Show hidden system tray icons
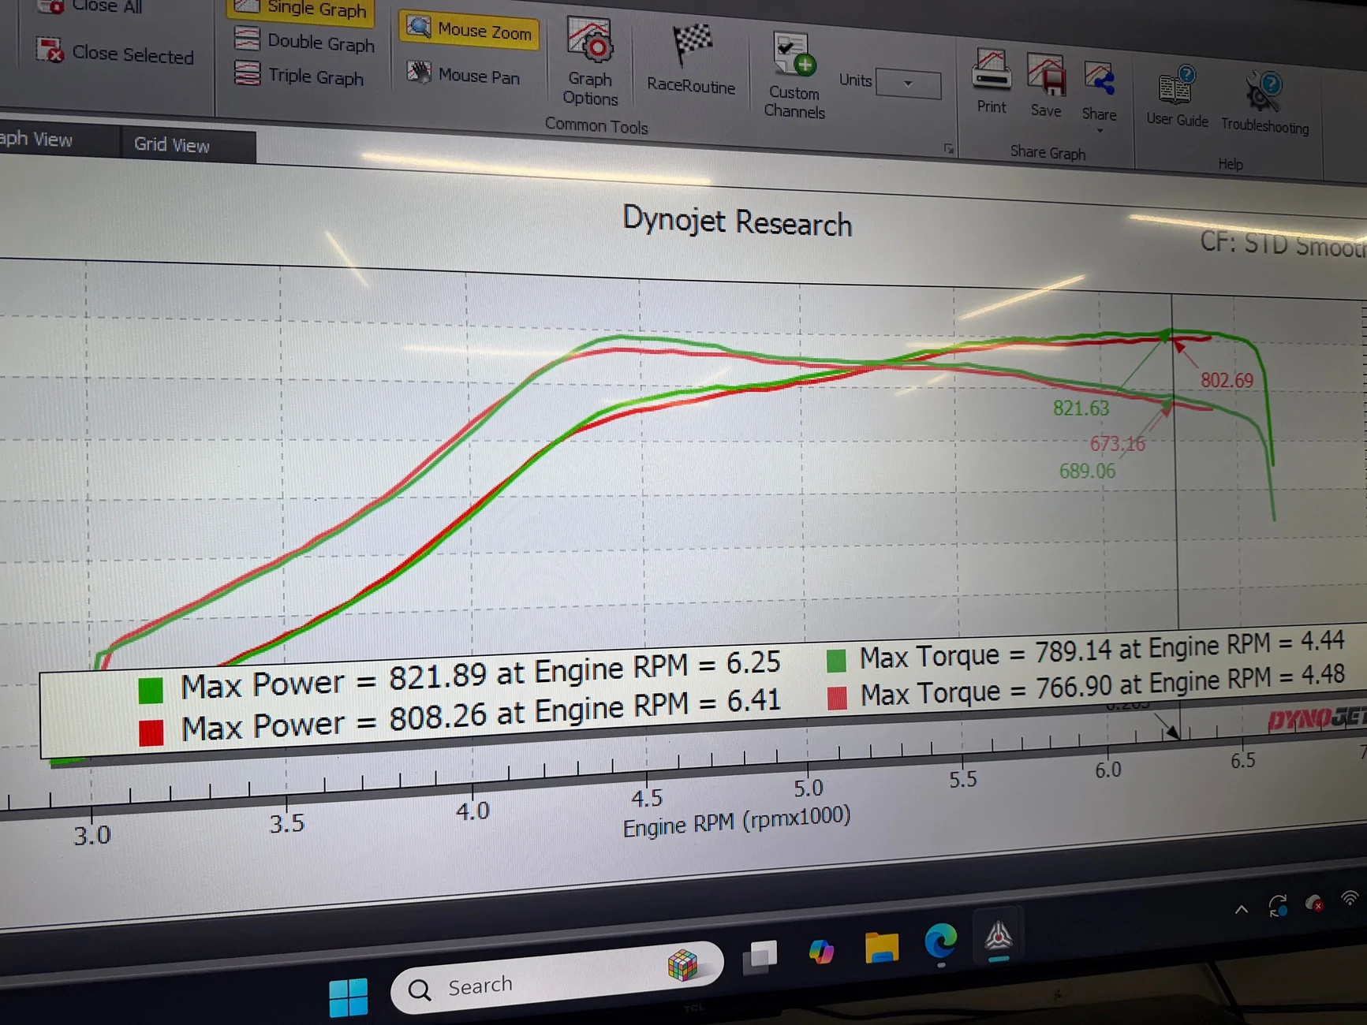The width and height of the screenshot is (1367, 1025). (1242, 909)
